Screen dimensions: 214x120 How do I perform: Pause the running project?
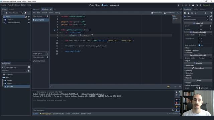(x=182, y=5)
